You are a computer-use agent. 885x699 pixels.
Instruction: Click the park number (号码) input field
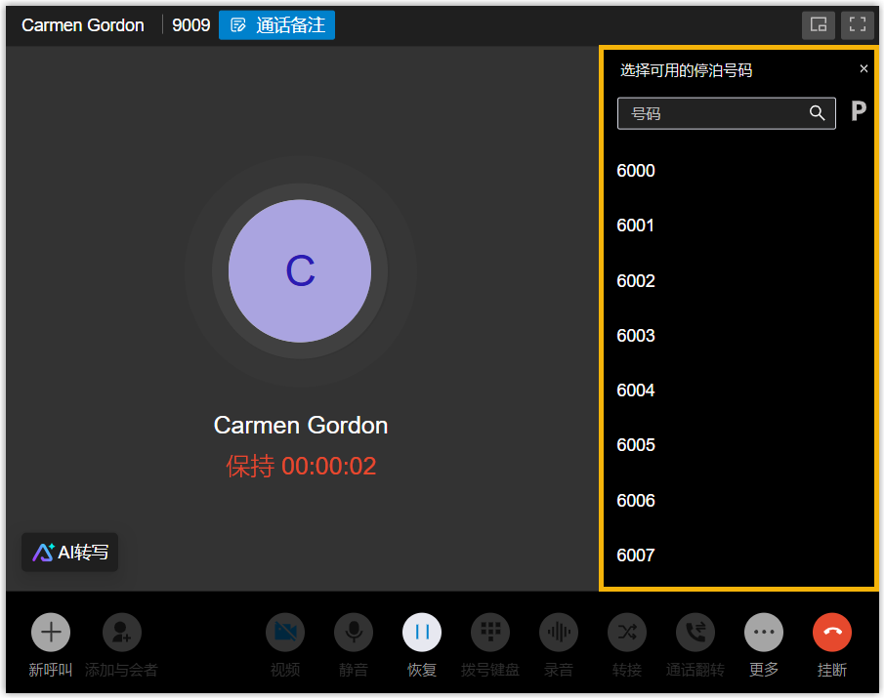click(x=713, y=113)
